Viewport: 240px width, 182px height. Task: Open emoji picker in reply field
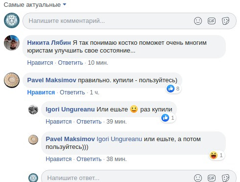[x=198, y=178]
